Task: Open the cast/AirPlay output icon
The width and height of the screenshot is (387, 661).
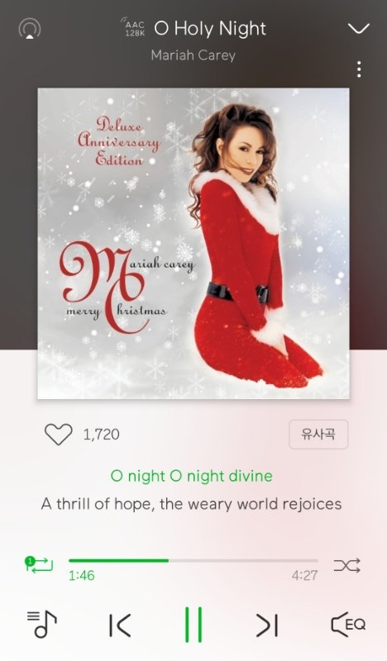Action: tap(30, 29)
